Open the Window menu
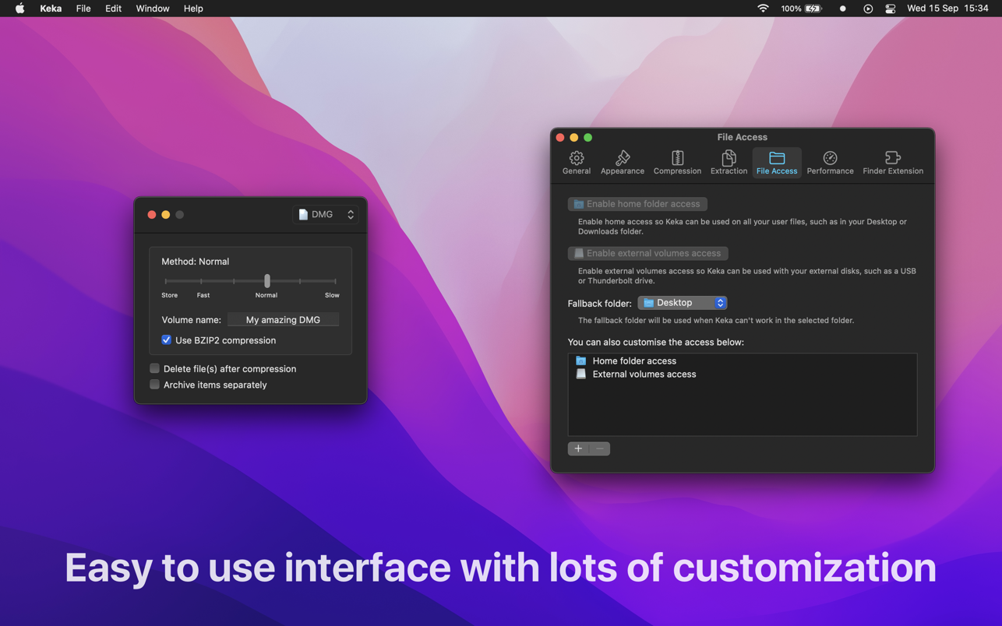The height and width of the screenshot is (626, 1002). [x=152, y=9]
